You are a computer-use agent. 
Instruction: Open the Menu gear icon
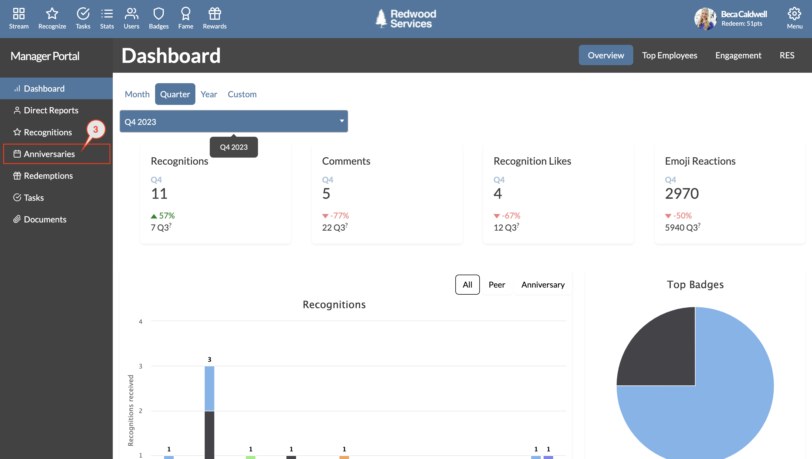[x=794, y=14]
